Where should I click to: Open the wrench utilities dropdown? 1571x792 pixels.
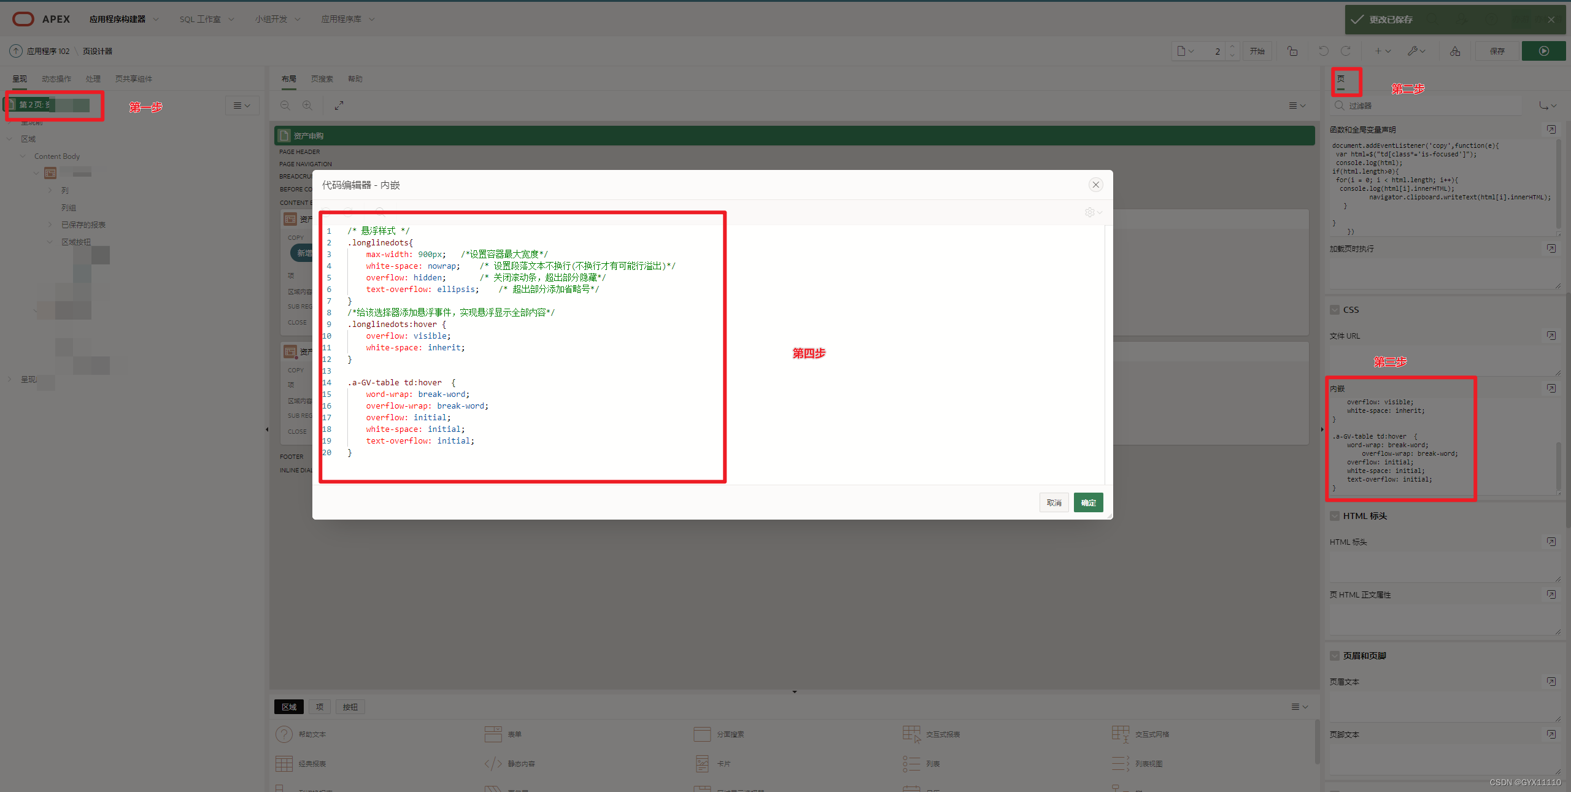click(x=1416, y=51)
